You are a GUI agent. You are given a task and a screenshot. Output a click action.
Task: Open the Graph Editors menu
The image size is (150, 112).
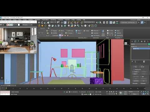[x=45, y=20]
